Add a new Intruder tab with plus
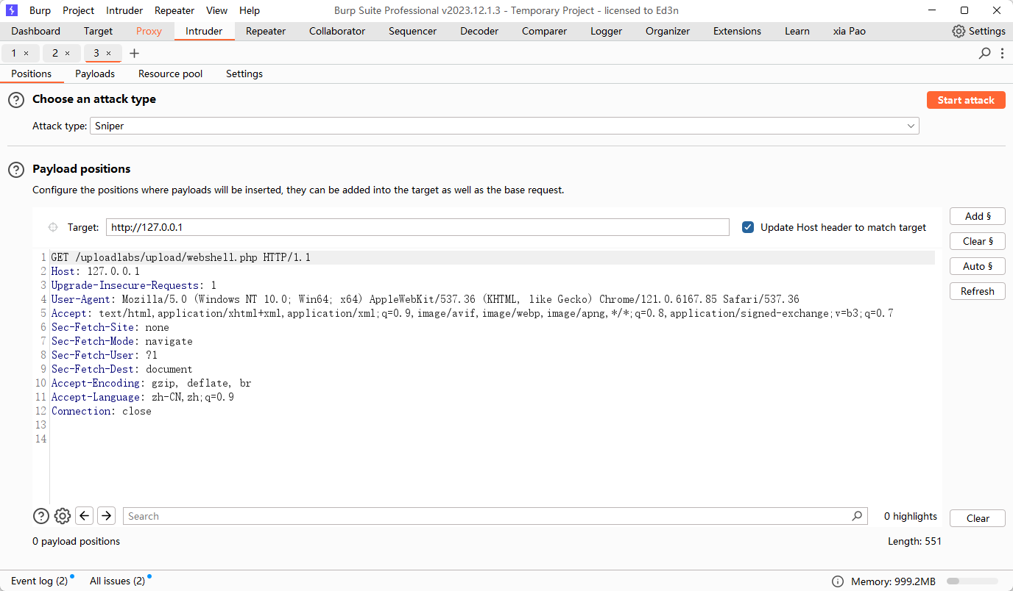The image size is (1013, 591). 134,53
